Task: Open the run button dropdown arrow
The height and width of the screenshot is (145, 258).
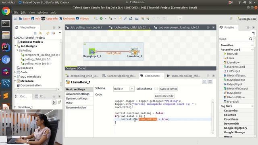Action: point(106,19)
